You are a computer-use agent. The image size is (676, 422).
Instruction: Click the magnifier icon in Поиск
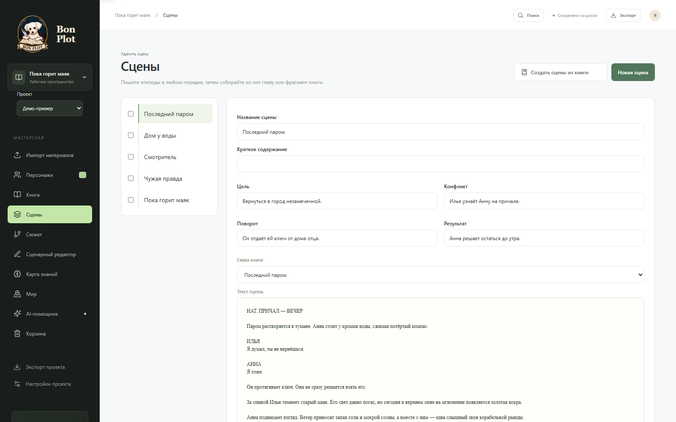(521, 15)
